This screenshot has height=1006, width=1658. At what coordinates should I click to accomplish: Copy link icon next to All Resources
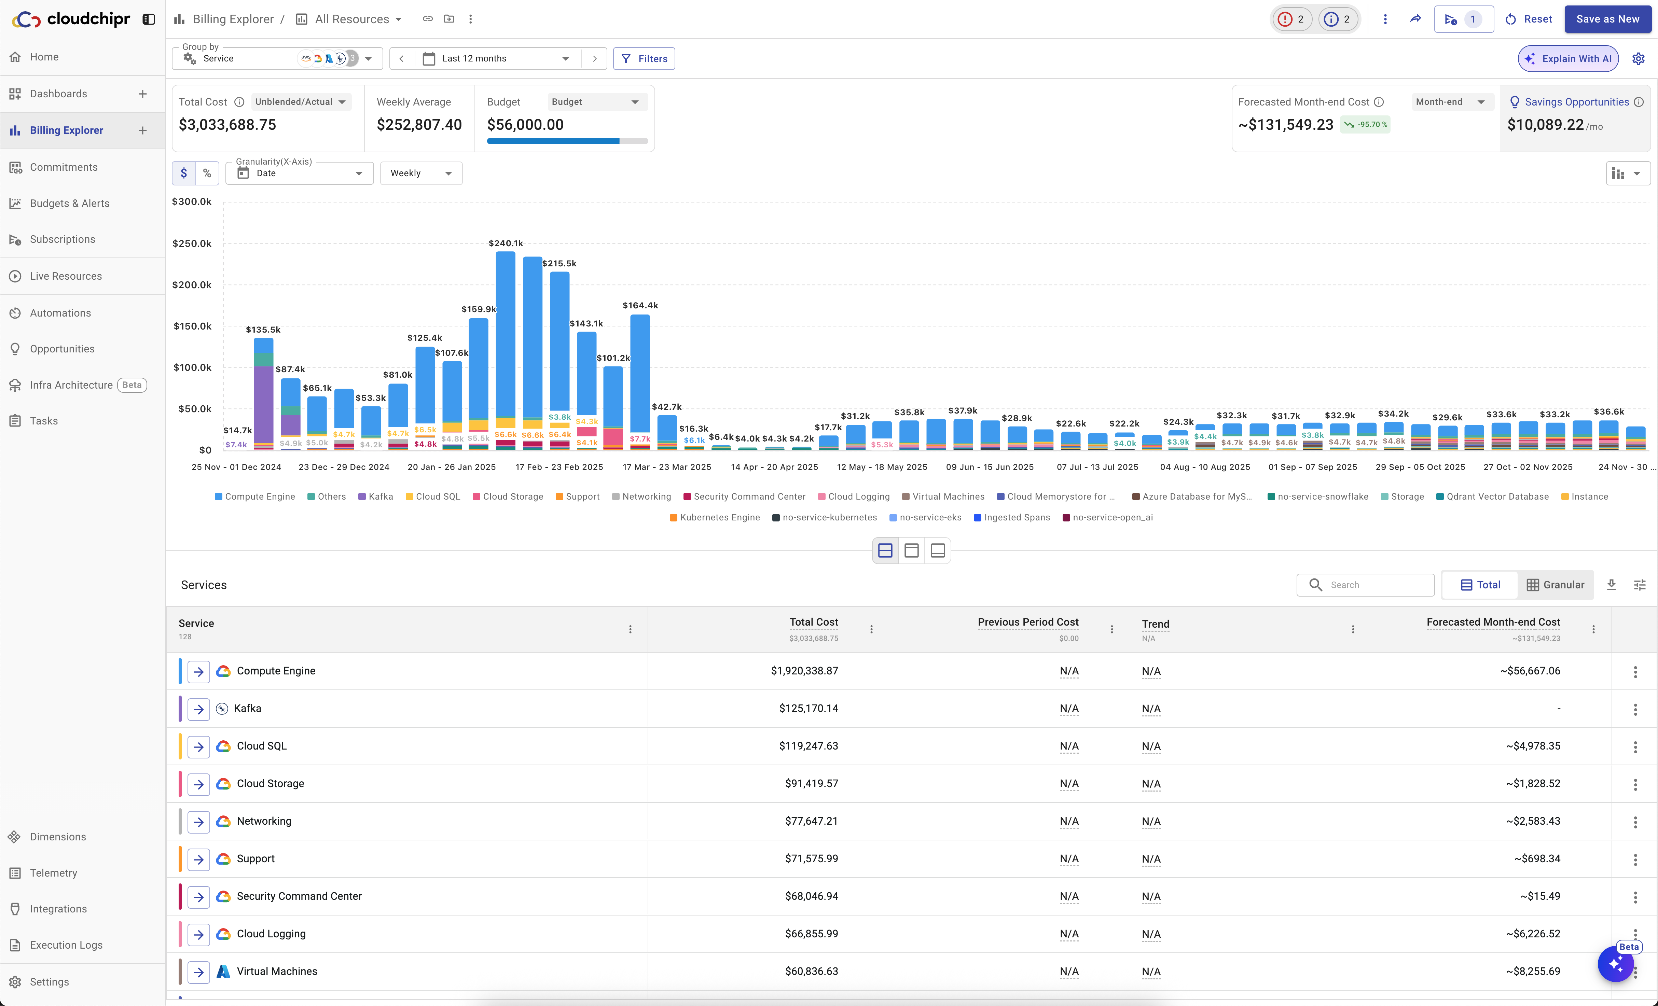427,19
